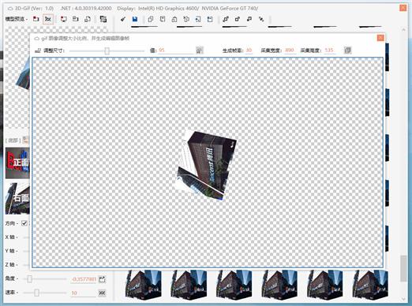This screenshot has width=412, height=306.
Task: Click the icon button beside 采集高度 field
Action: [347, 50]
